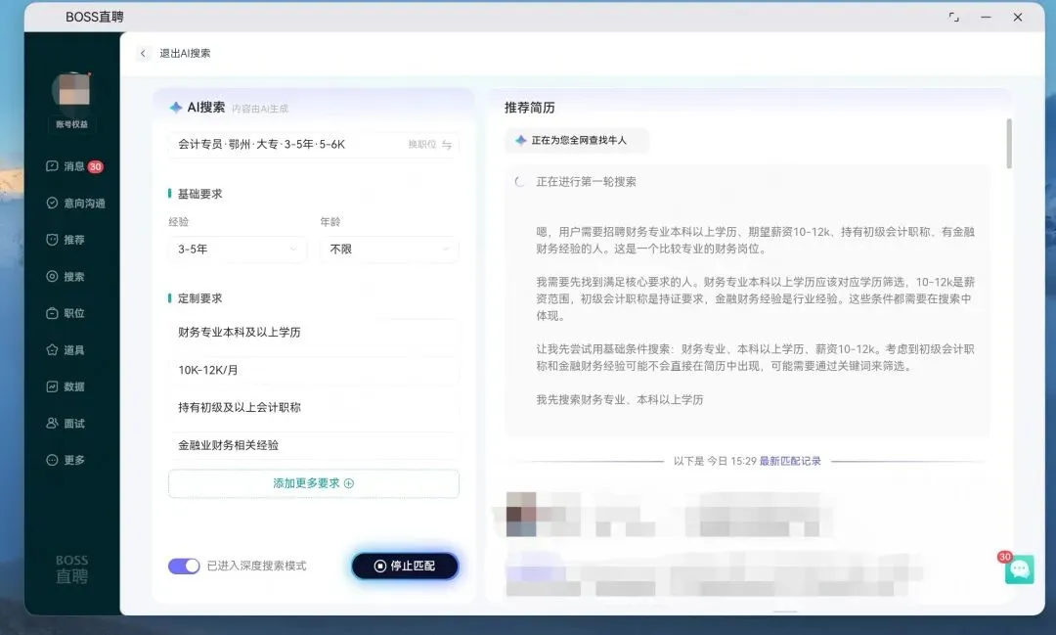Open 意向沟通 in the sidebar
The image size is (1056, 635).
tap(74, 203)
